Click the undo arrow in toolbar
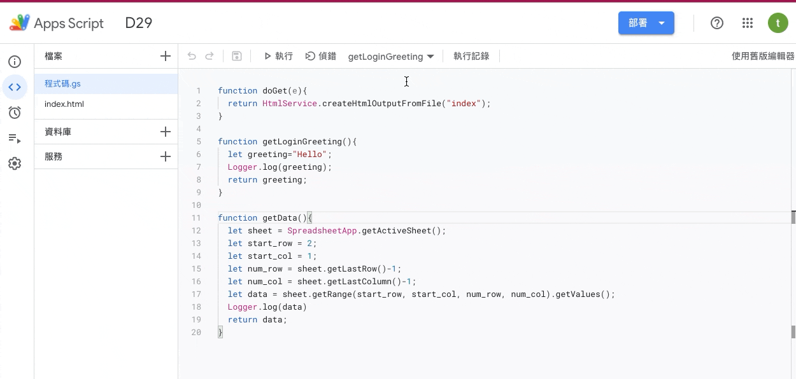This screenshot has height=379, width=796. click(192, 56)
